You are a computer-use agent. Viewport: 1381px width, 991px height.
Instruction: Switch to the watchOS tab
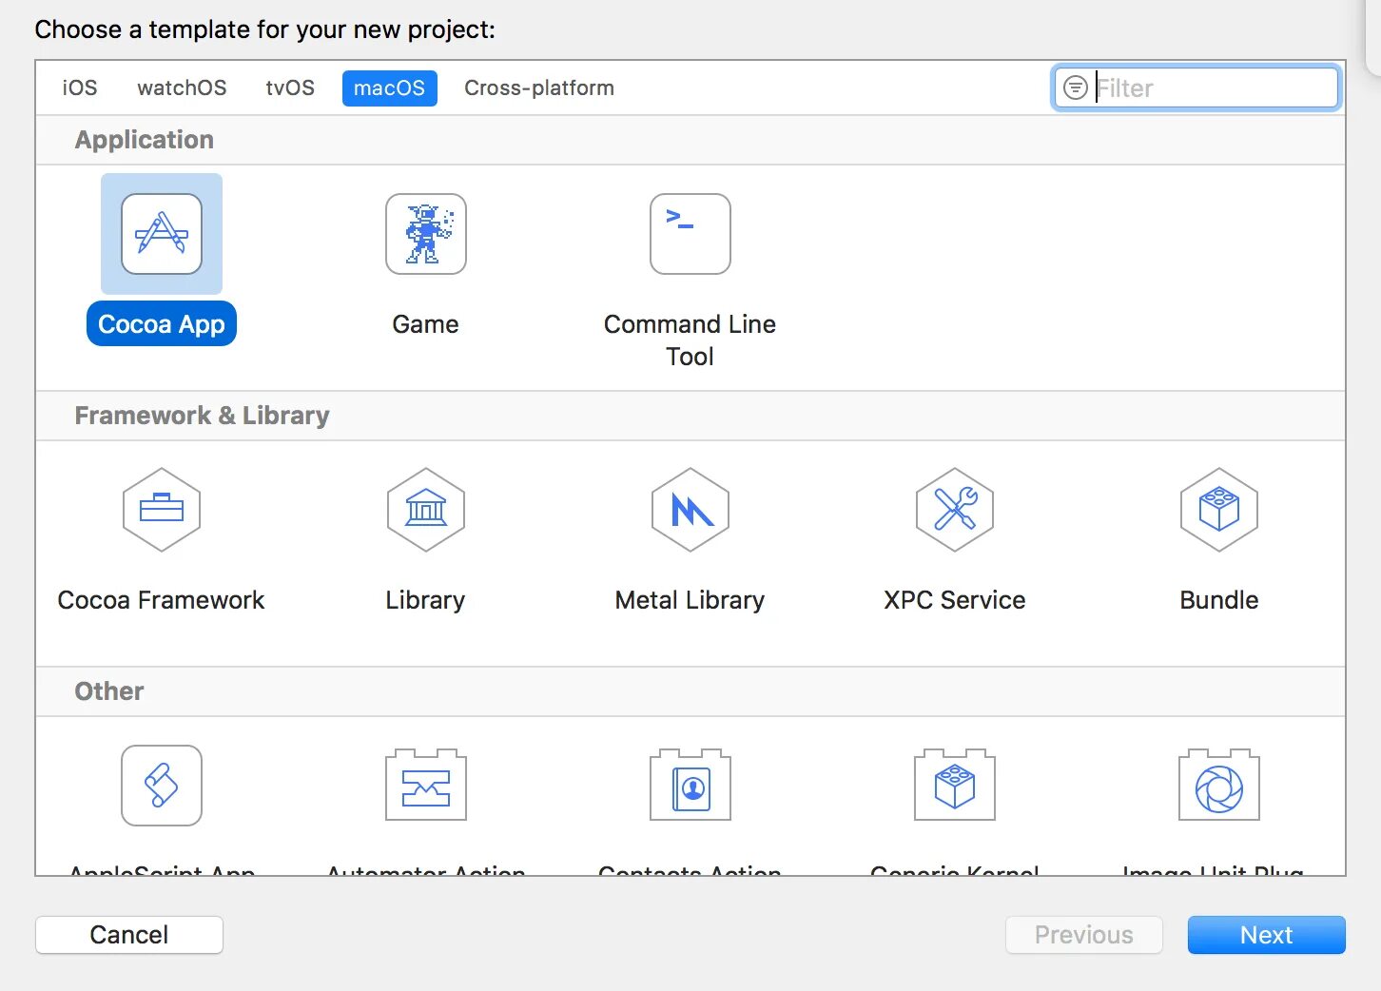[182, 88]
